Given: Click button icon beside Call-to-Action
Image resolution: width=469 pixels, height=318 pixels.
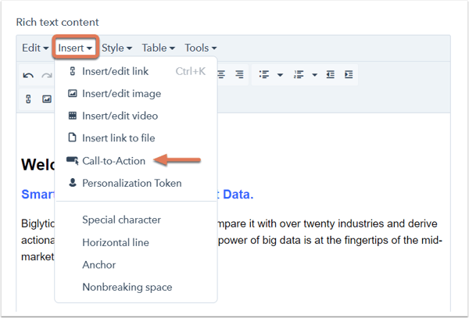Looking at the screenshot, I should pyautogui.click(x=73, y=160).
